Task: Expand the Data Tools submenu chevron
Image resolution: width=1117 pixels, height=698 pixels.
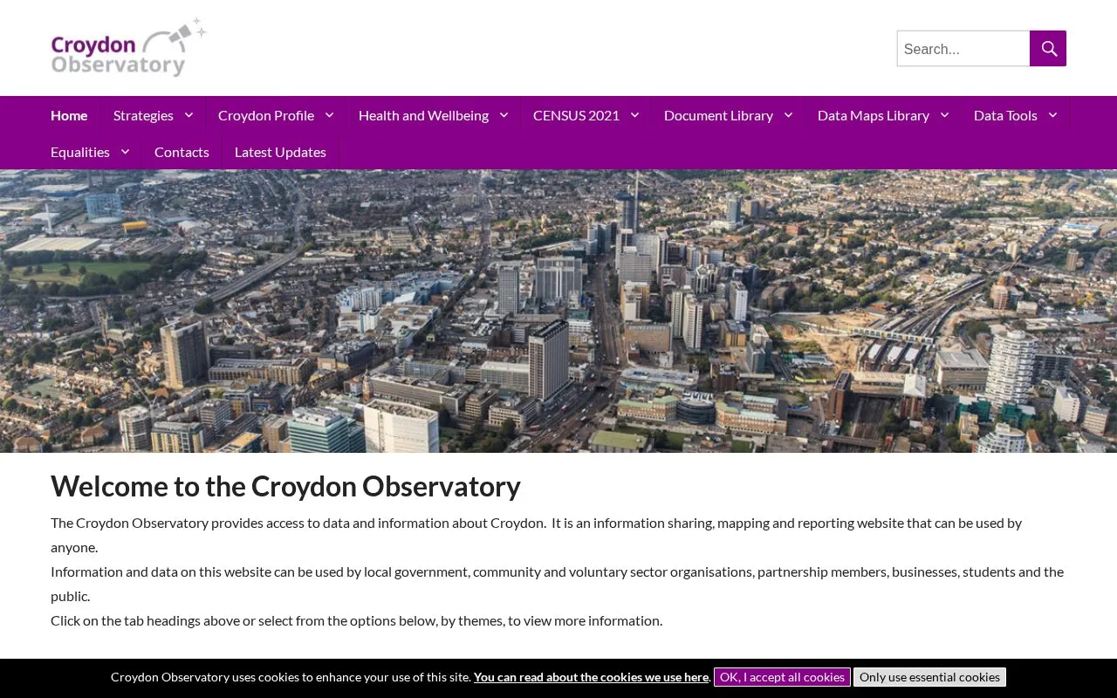Action: (1052, 115)
